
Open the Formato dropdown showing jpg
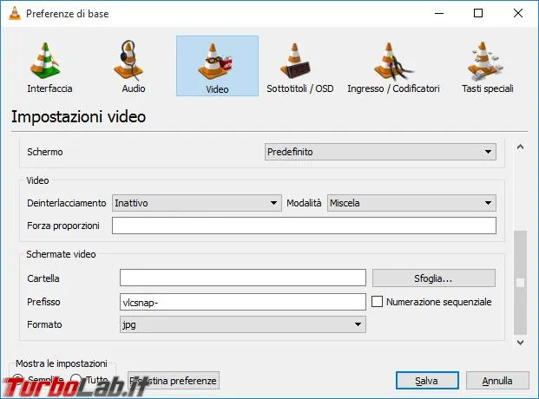(x=243, y=324)
